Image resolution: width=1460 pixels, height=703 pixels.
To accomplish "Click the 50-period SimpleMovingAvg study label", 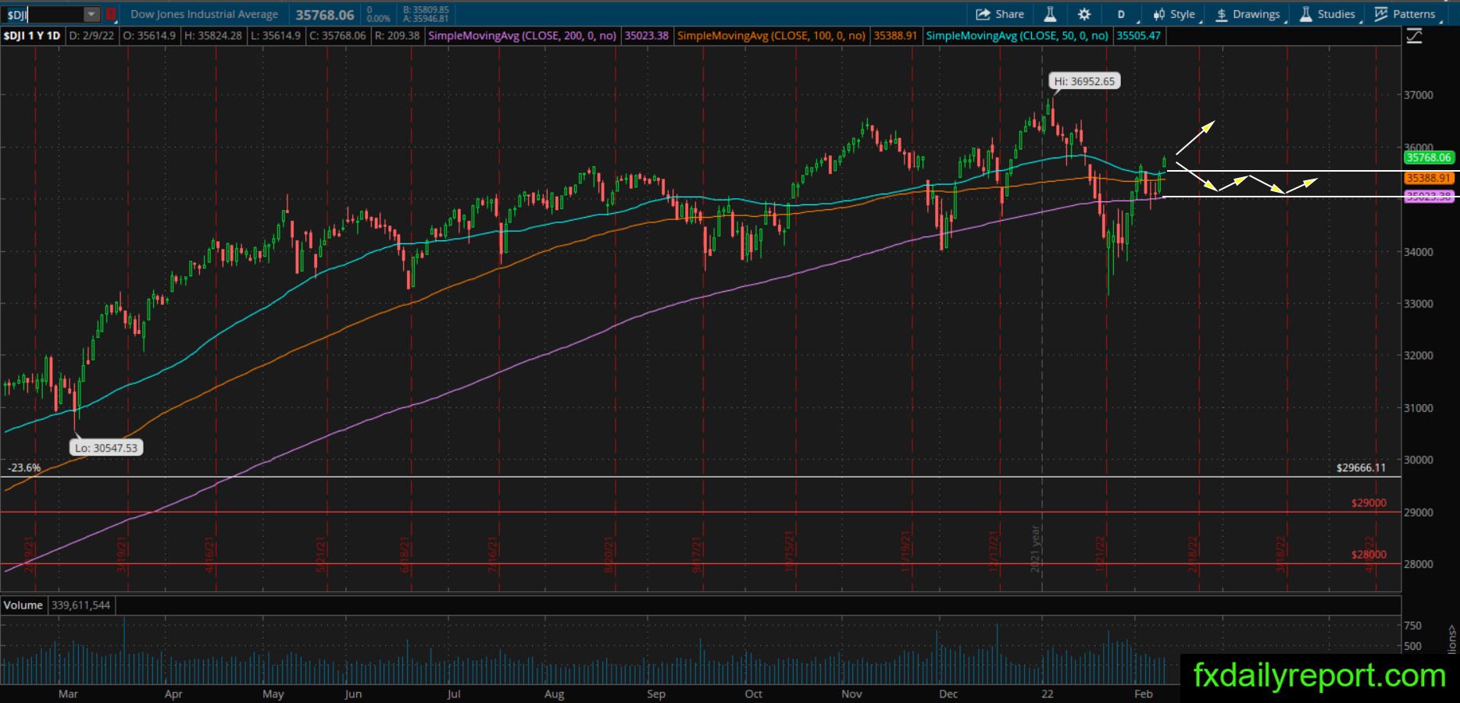I will 1017,36.
